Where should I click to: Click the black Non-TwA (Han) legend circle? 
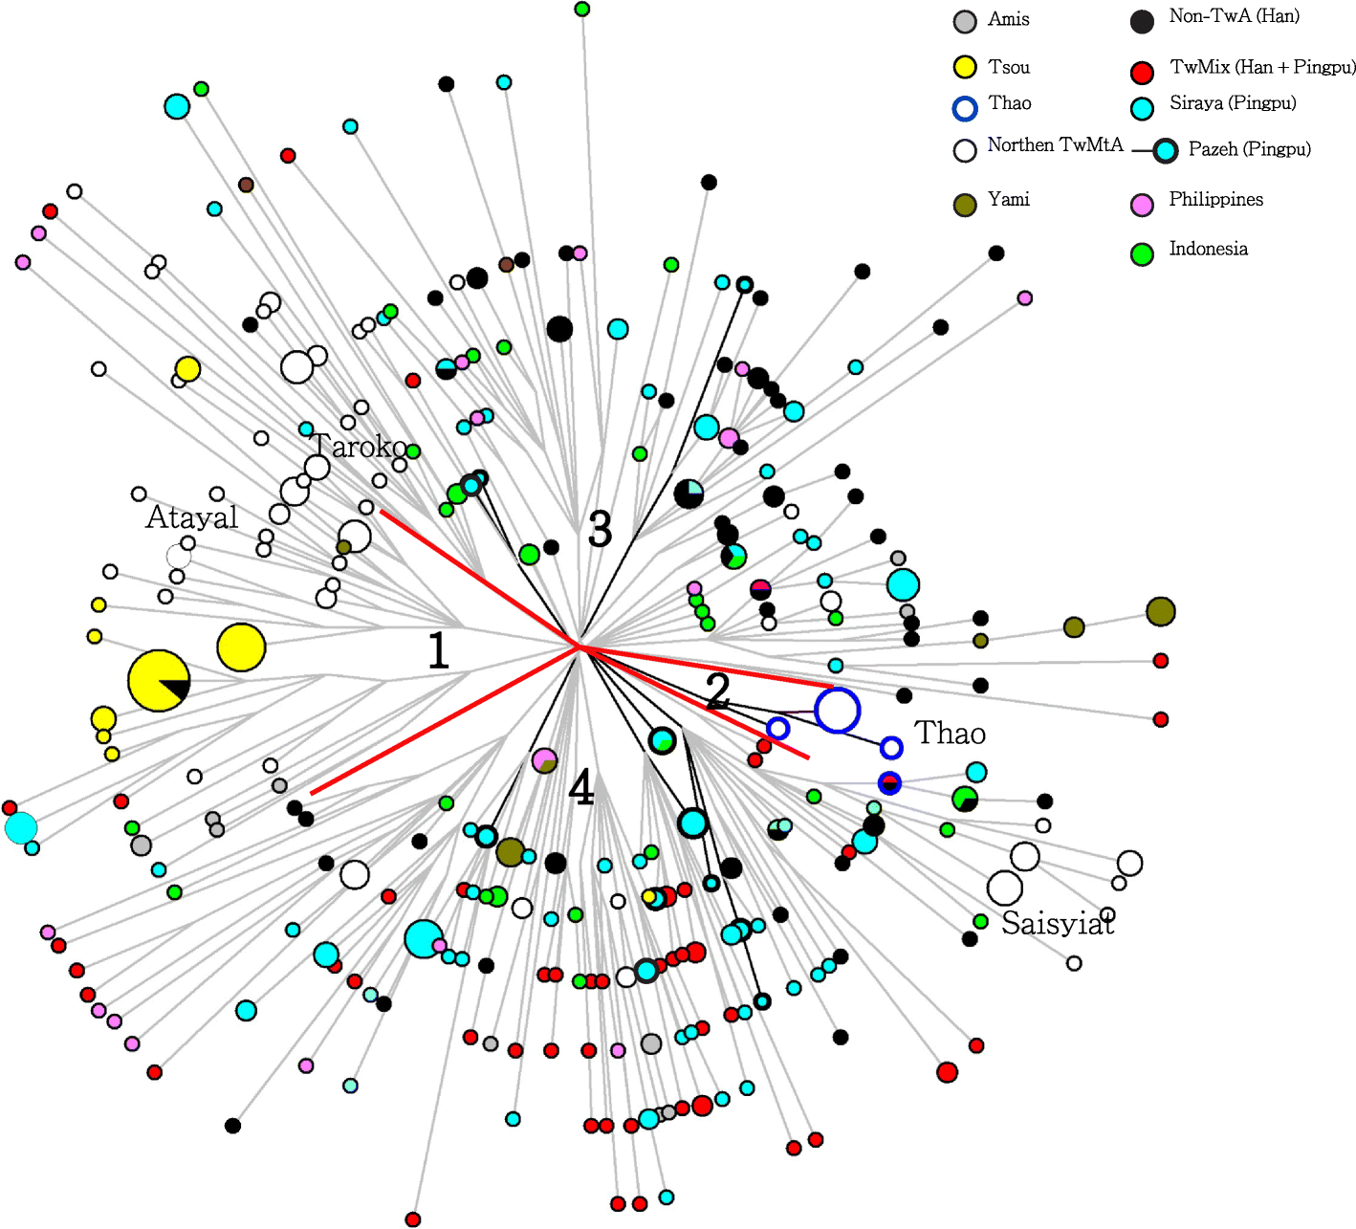coord(1142,22)
